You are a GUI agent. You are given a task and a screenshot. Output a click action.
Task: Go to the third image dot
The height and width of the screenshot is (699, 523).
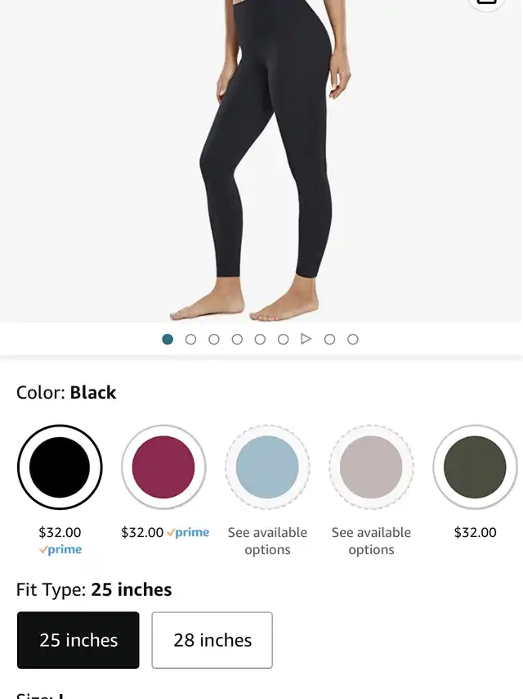point(213,339)
